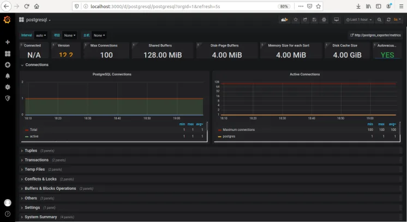Open Active Connections panel title menu

tap(305, 74)
